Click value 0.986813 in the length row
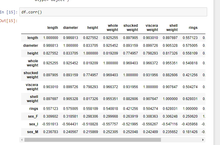 click(x=71, y=38)
